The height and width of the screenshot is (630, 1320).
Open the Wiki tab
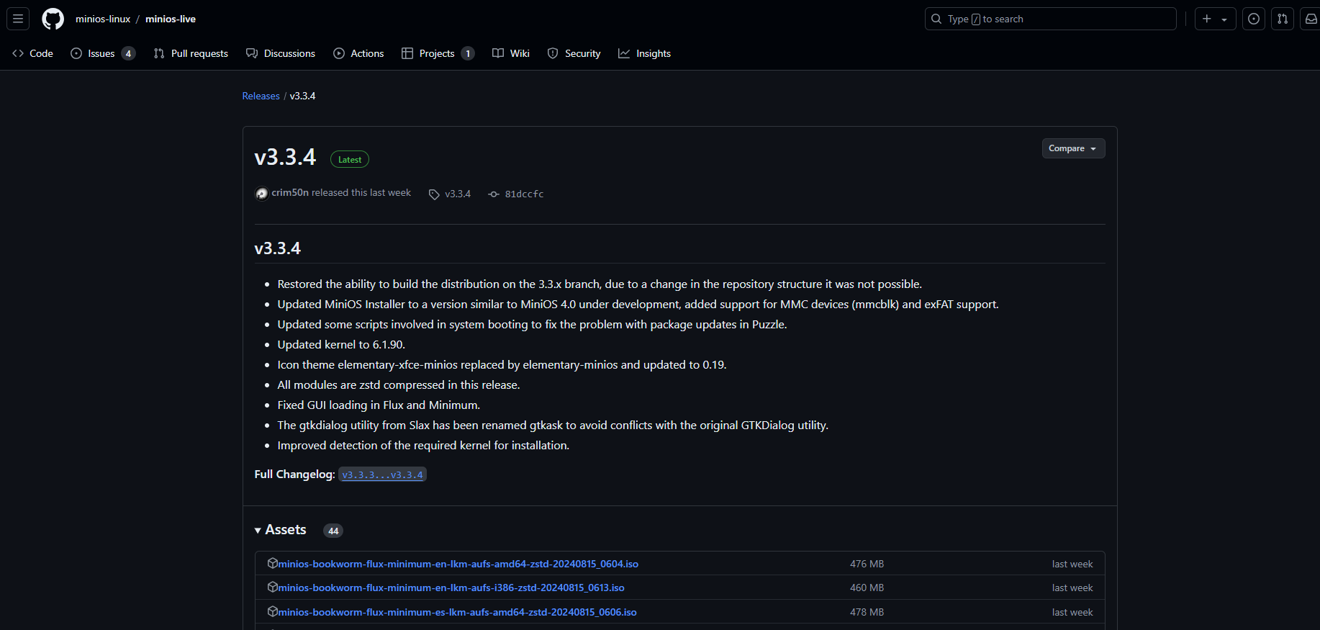(x=511, y=53)
